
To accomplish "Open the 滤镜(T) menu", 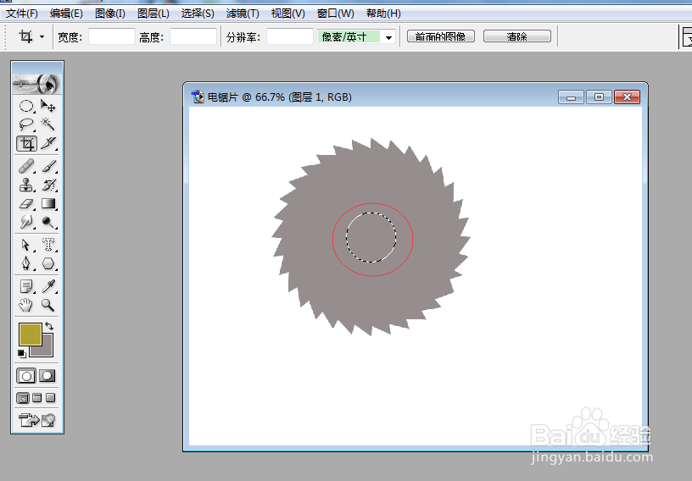I will (x=243, y=14).
